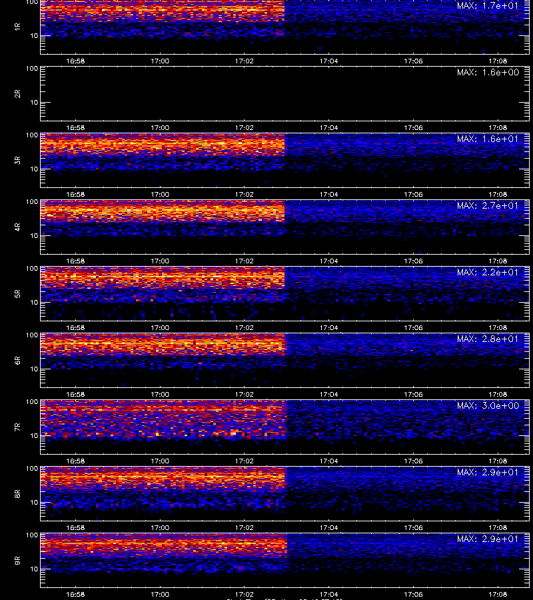Click the 17:04 time tick under panel 4R
This screenshot has width=533, height=600.
click(x=329, y=261)
